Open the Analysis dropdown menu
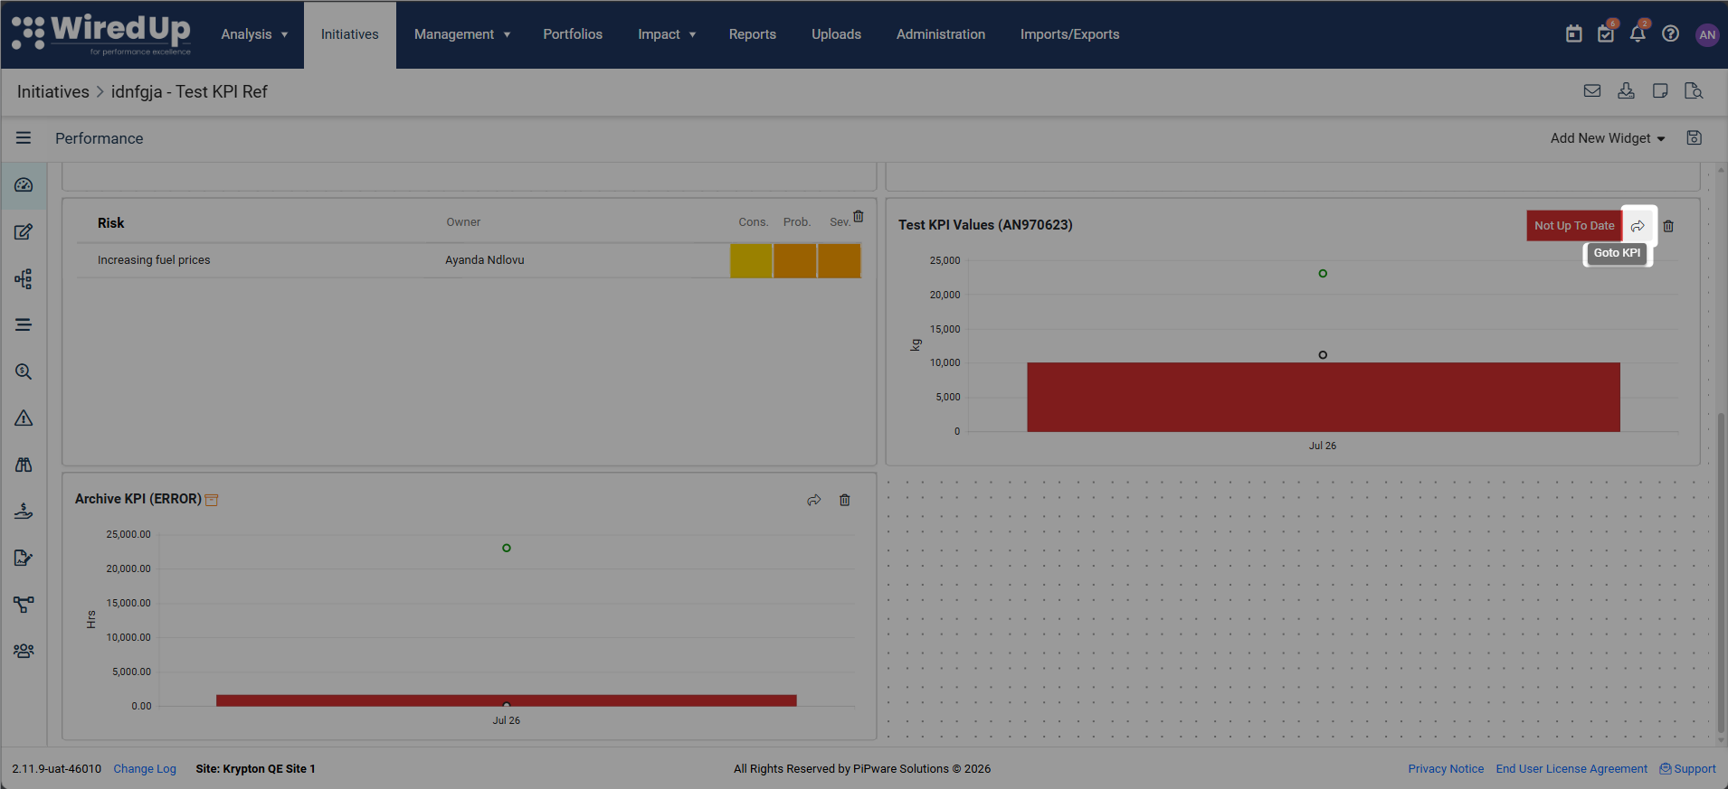 tap(254, 34)
